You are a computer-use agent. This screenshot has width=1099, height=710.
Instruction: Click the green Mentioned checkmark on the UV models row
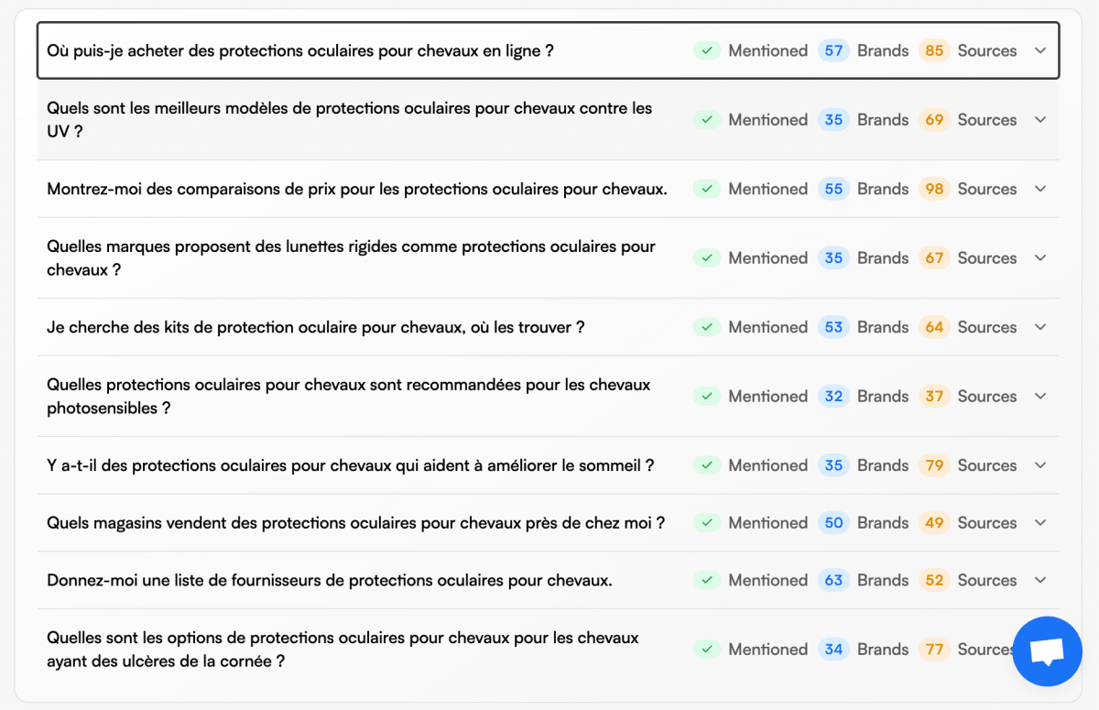(706, 119)
